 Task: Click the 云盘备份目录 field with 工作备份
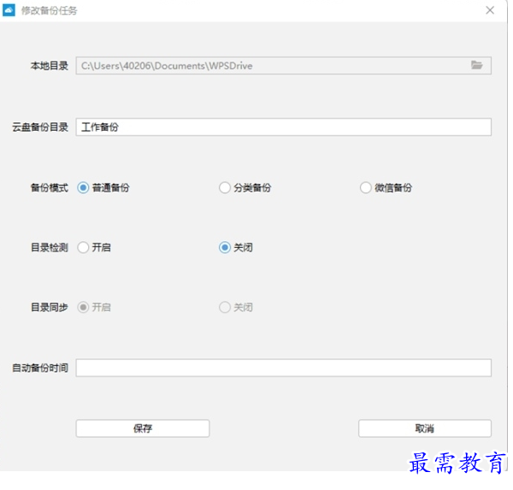(x=283, y=127)
